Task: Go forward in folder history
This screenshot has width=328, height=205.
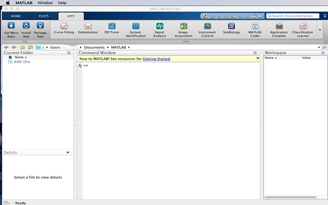Action: pyautogui.click(x=14, y=47)
